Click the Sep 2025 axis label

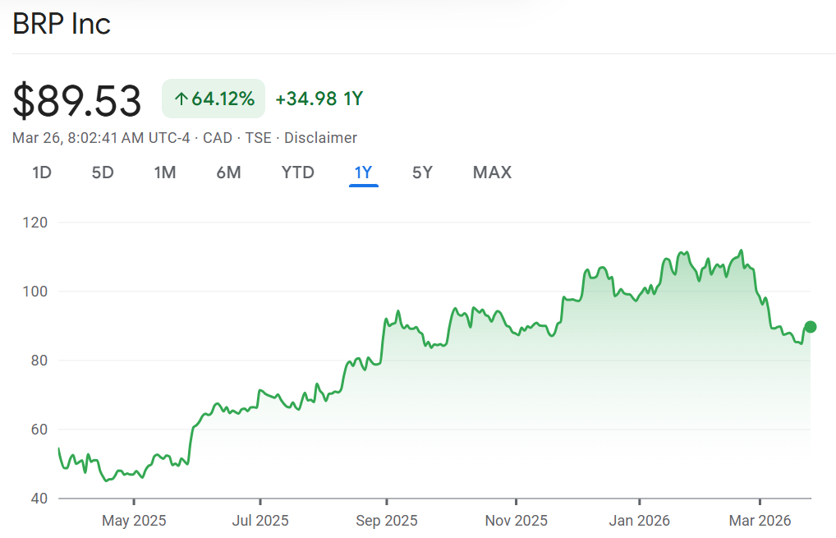click(385, 521)
